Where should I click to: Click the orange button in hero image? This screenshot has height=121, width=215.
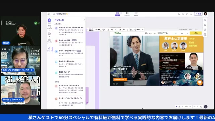120,80
